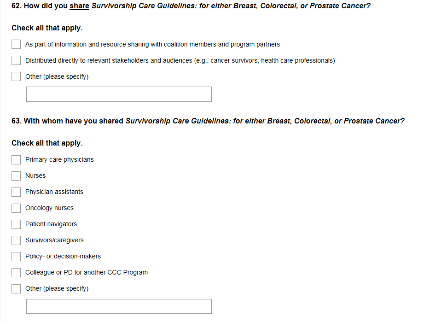Tick 'Policy- or decision-makers' checkbox
Screen dimensions: 441x322
pyautogui.click(x=16, y=256)
